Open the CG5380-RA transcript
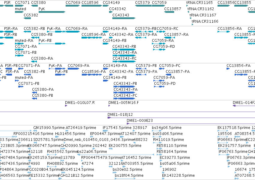The image size is (255, 180). [34, 61]
